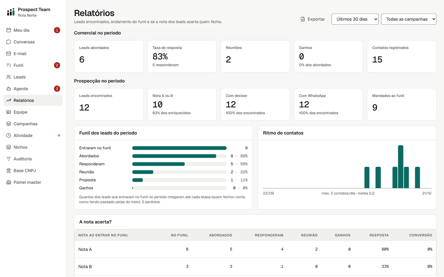The width and height of the screenshot is (444, 277).
Task: Click the Funil sidebar icon
Action: [9, 65]
